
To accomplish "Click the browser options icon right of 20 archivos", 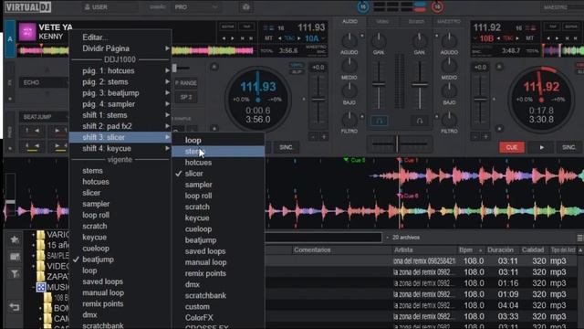I will pos(579,238).
